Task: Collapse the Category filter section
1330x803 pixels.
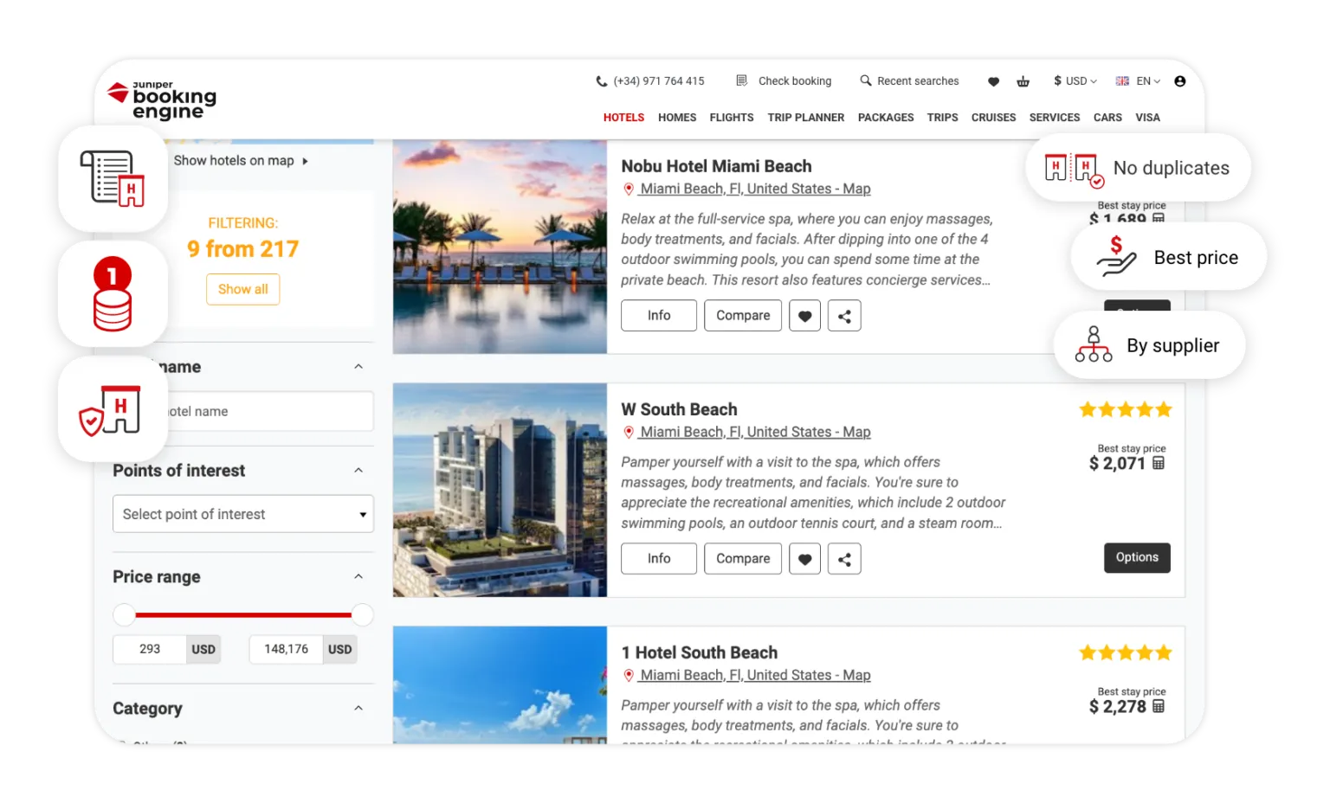Action: pyautogui.click(x=358, y=709)
